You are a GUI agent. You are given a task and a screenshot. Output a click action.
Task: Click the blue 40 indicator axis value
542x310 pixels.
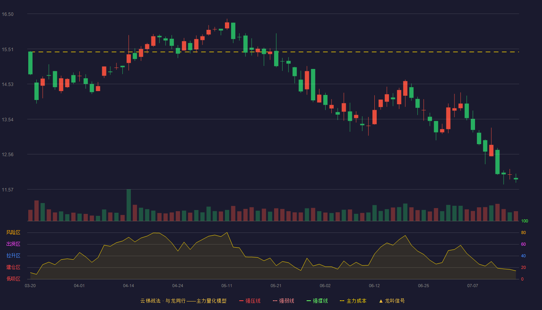point(523,256)
